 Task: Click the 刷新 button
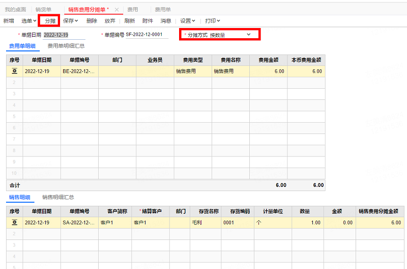(129, 21)
